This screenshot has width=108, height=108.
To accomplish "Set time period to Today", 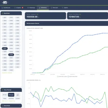I will [5, 99].
